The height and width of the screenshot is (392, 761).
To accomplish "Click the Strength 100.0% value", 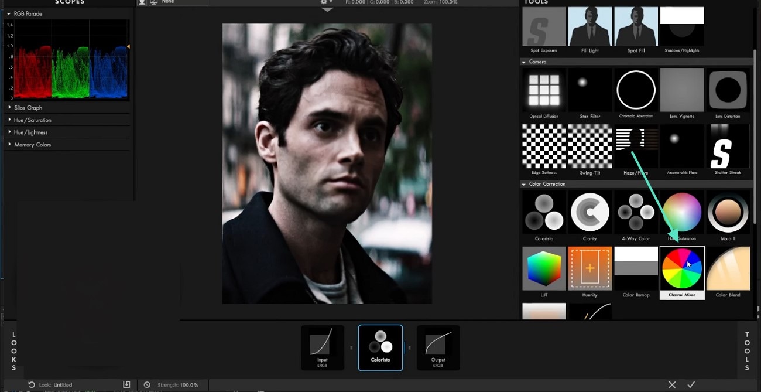I will (188, 385).
